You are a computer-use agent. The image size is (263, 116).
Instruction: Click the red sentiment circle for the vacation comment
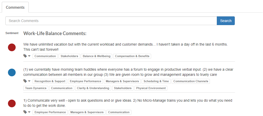pyautogui.click(x=12, y=47)
